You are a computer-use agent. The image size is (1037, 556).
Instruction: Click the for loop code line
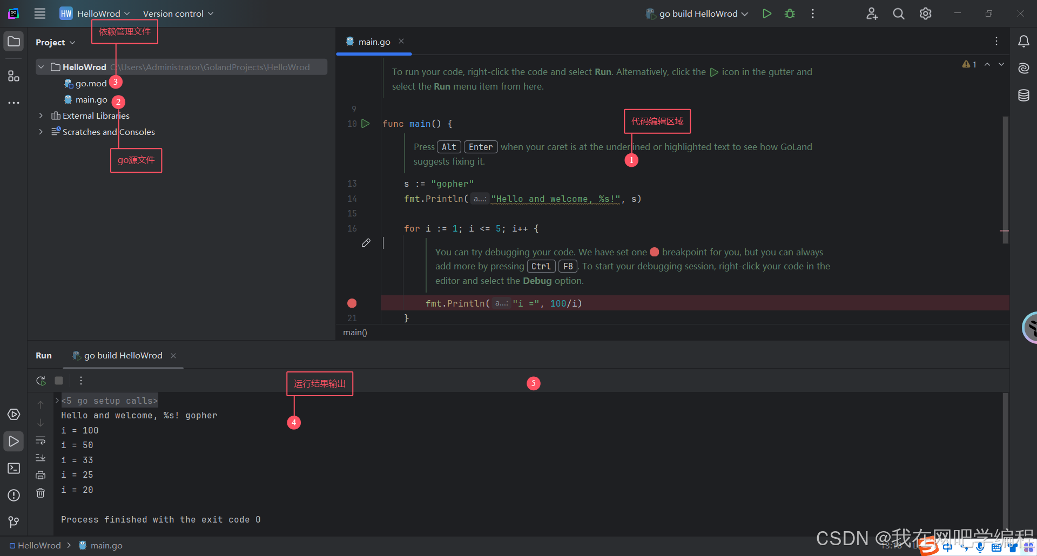[471, 228]
